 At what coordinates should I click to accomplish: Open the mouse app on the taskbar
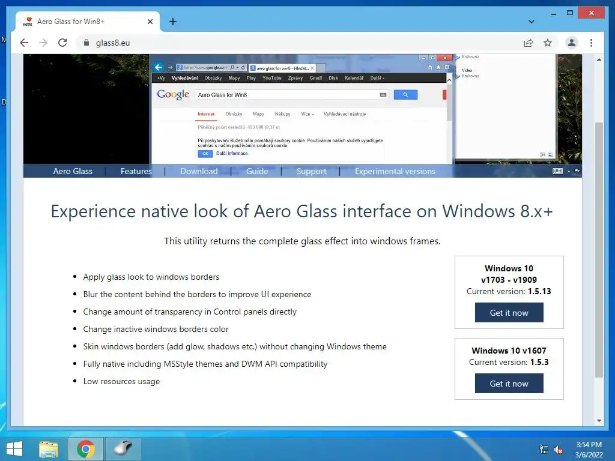click(123, 449)
